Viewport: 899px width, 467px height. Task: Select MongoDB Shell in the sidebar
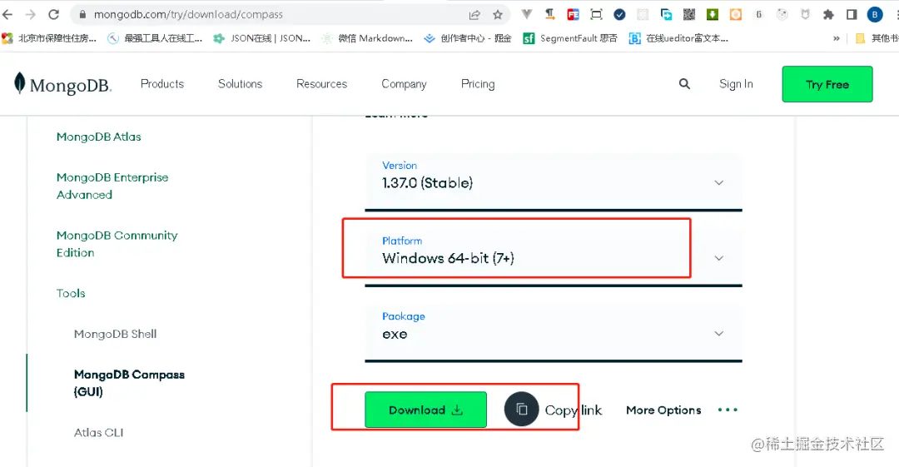pyautogui.click(x=115, y=334)
